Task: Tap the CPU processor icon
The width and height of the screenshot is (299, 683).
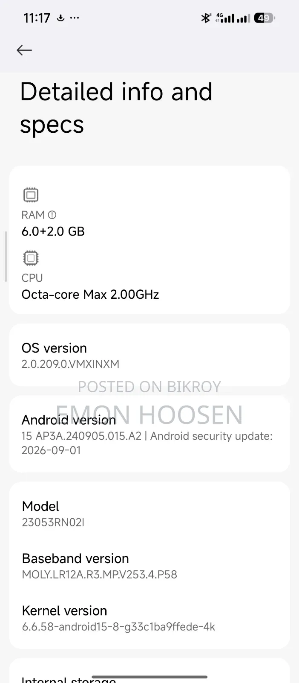Action: click(x=31, y=258)
